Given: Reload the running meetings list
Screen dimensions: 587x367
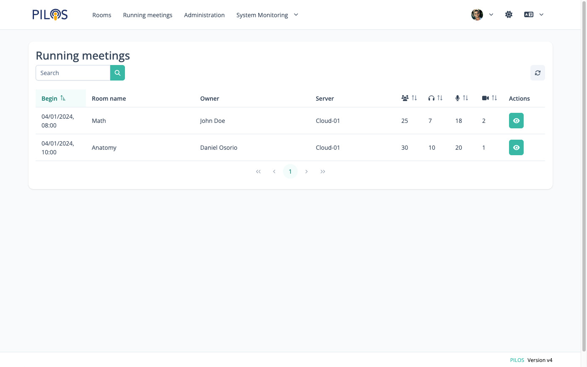Looking at the screenshot, I should (538, 73).
